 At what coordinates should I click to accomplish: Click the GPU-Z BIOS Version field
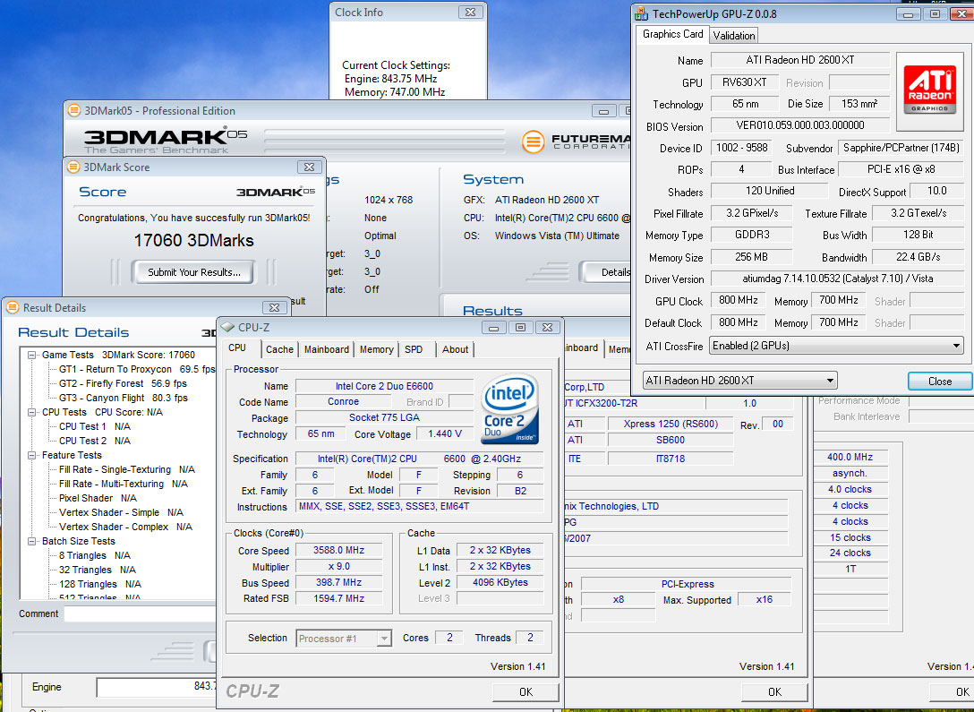pos(800,125)
